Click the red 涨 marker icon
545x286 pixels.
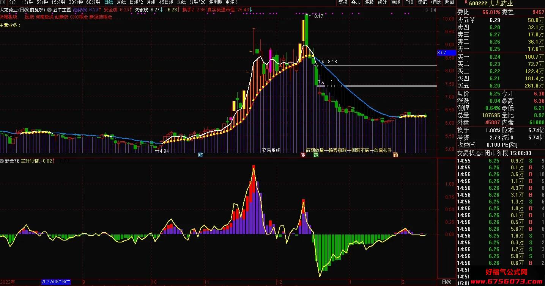tap(303, 155)
